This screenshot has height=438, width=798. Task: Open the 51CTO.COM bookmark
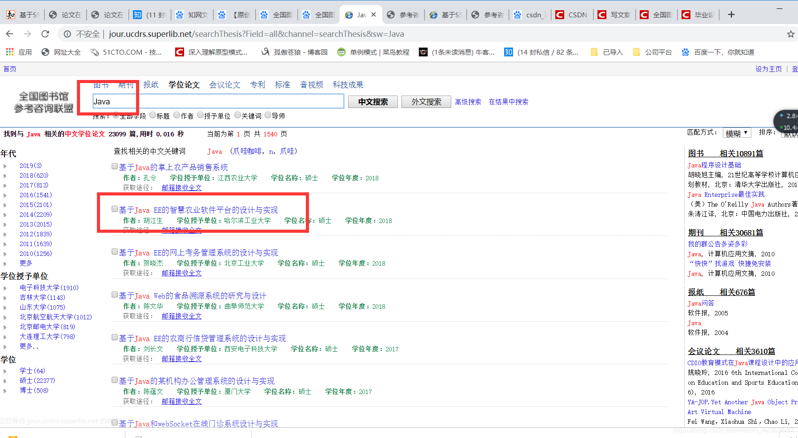click(126, 52)
